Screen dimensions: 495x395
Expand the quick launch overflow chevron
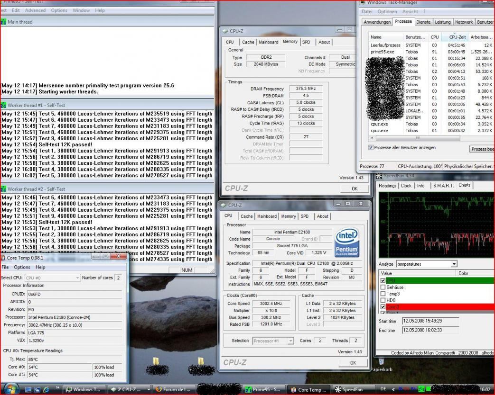(x=57, y=388)
